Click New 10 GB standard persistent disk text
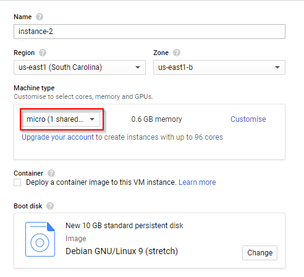Screen dimensions: 304x277 [124, 226]
